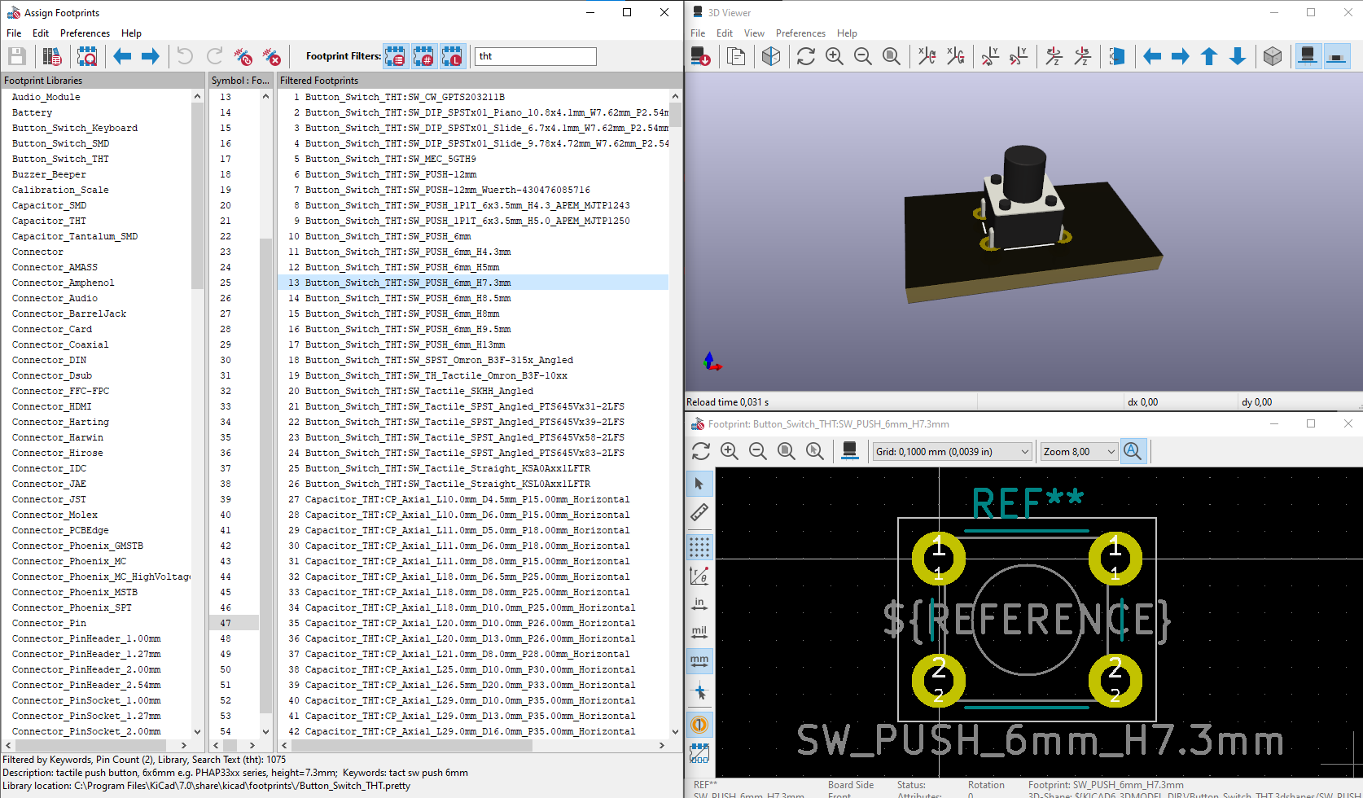Export the current 3D view as image
The image size is (1363, 798).
point(700,56)
